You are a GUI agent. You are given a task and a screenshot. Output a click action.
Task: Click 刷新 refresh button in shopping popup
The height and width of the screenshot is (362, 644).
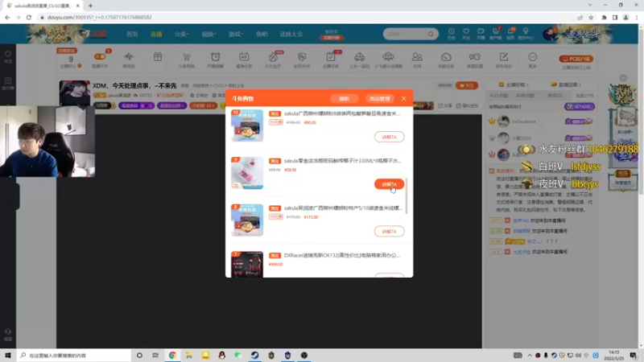345,98
